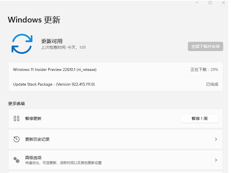
Task: Click the 更多选项 section heading
Action: [x=16, y=104]
